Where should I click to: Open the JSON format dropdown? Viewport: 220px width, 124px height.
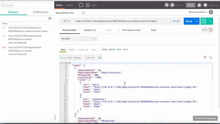90,58
